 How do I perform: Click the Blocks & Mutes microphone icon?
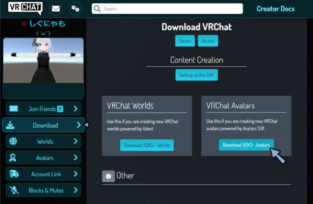13,190
